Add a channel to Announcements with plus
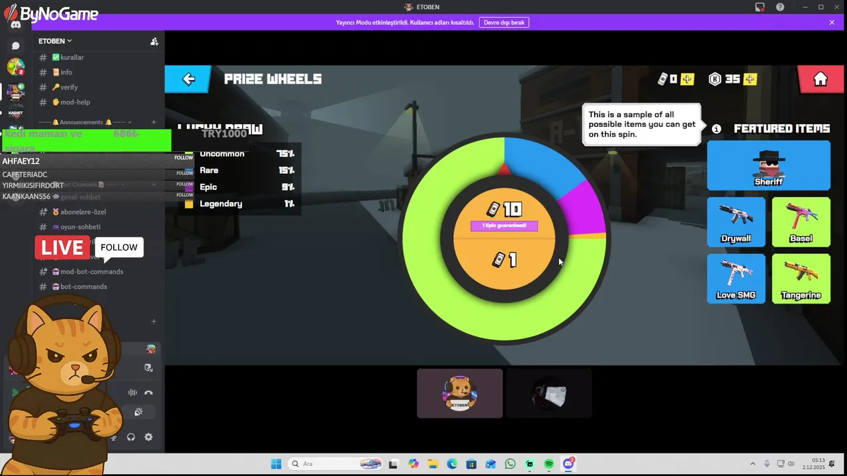The height and width of the screenshot is (476, 847). click(x=154, y=122)
